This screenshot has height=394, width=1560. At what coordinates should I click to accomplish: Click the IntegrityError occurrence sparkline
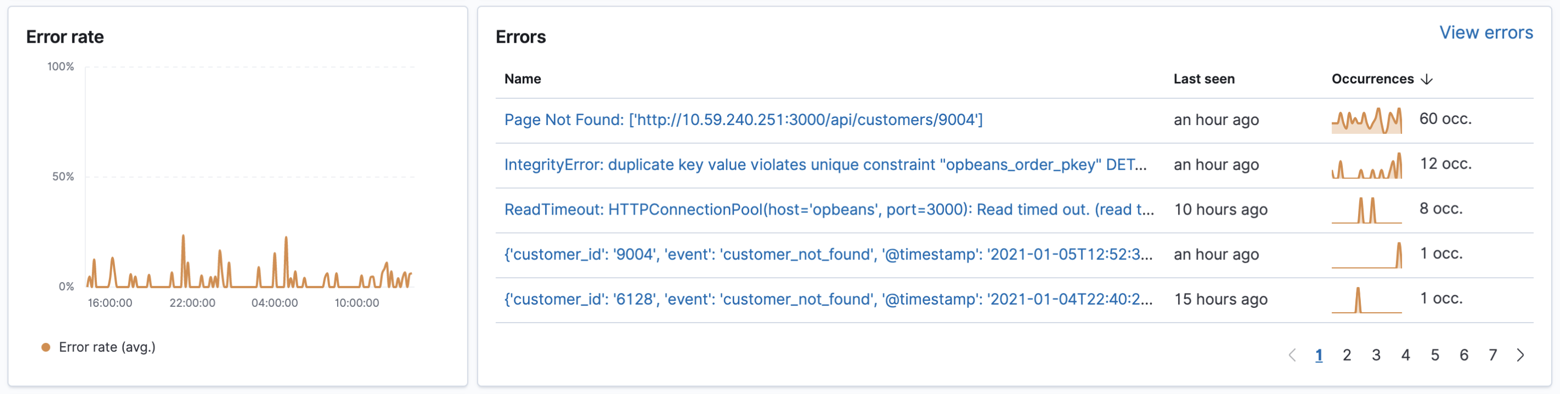[x=1366, y=165]
